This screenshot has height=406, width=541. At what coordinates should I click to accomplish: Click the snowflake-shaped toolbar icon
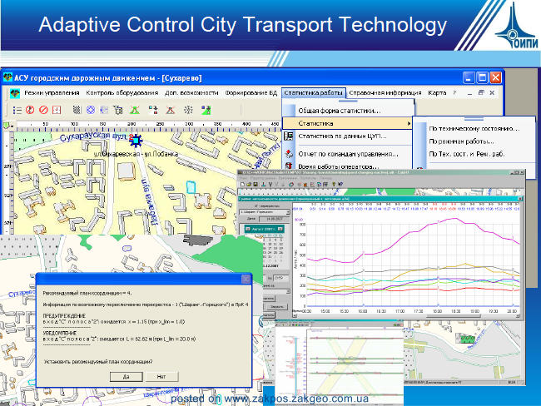click(188, 110)
